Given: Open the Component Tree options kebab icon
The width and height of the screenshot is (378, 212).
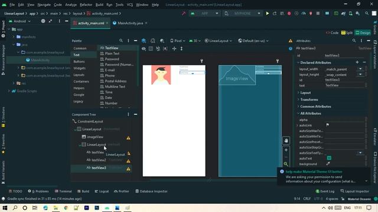Looking at the screenshot, I should coord(128,114).
